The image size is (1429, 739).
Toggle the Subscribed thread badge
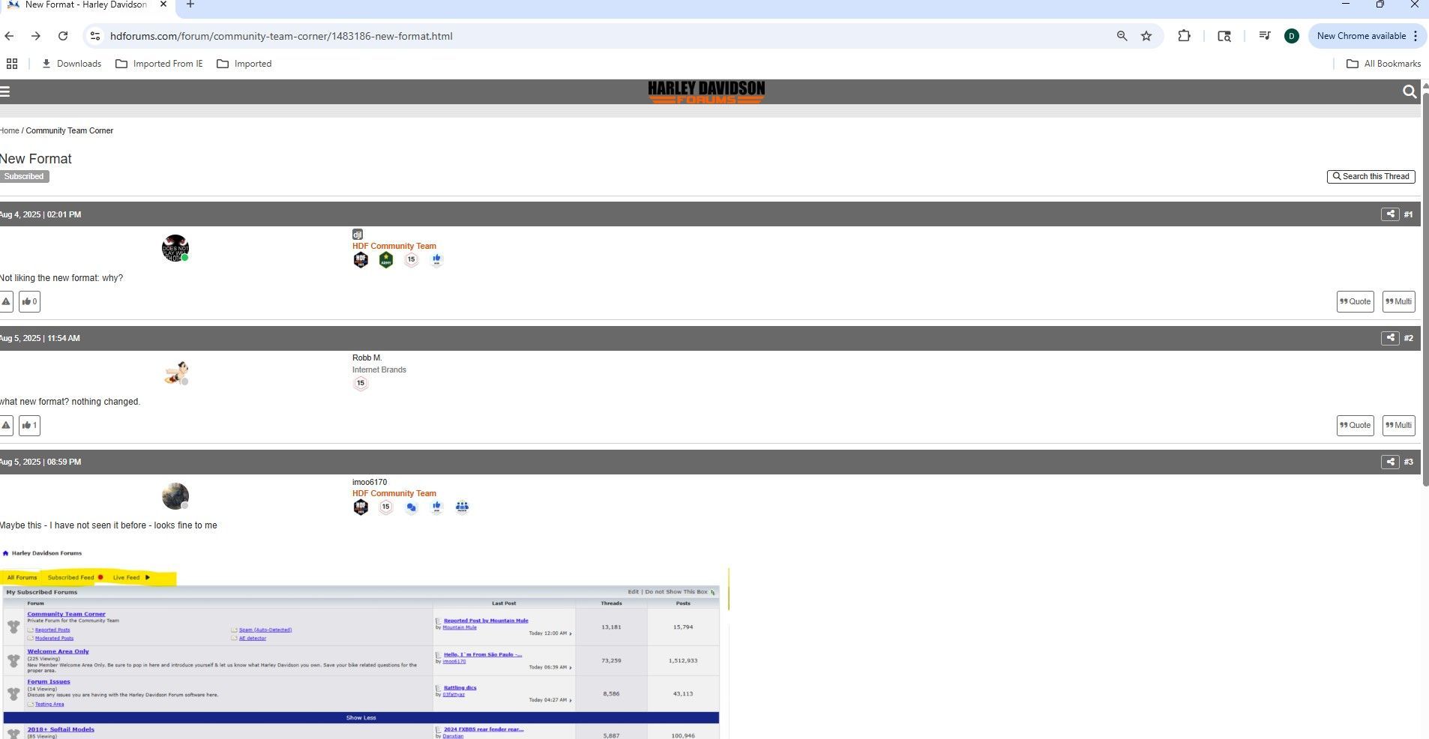tap(24, 176)
